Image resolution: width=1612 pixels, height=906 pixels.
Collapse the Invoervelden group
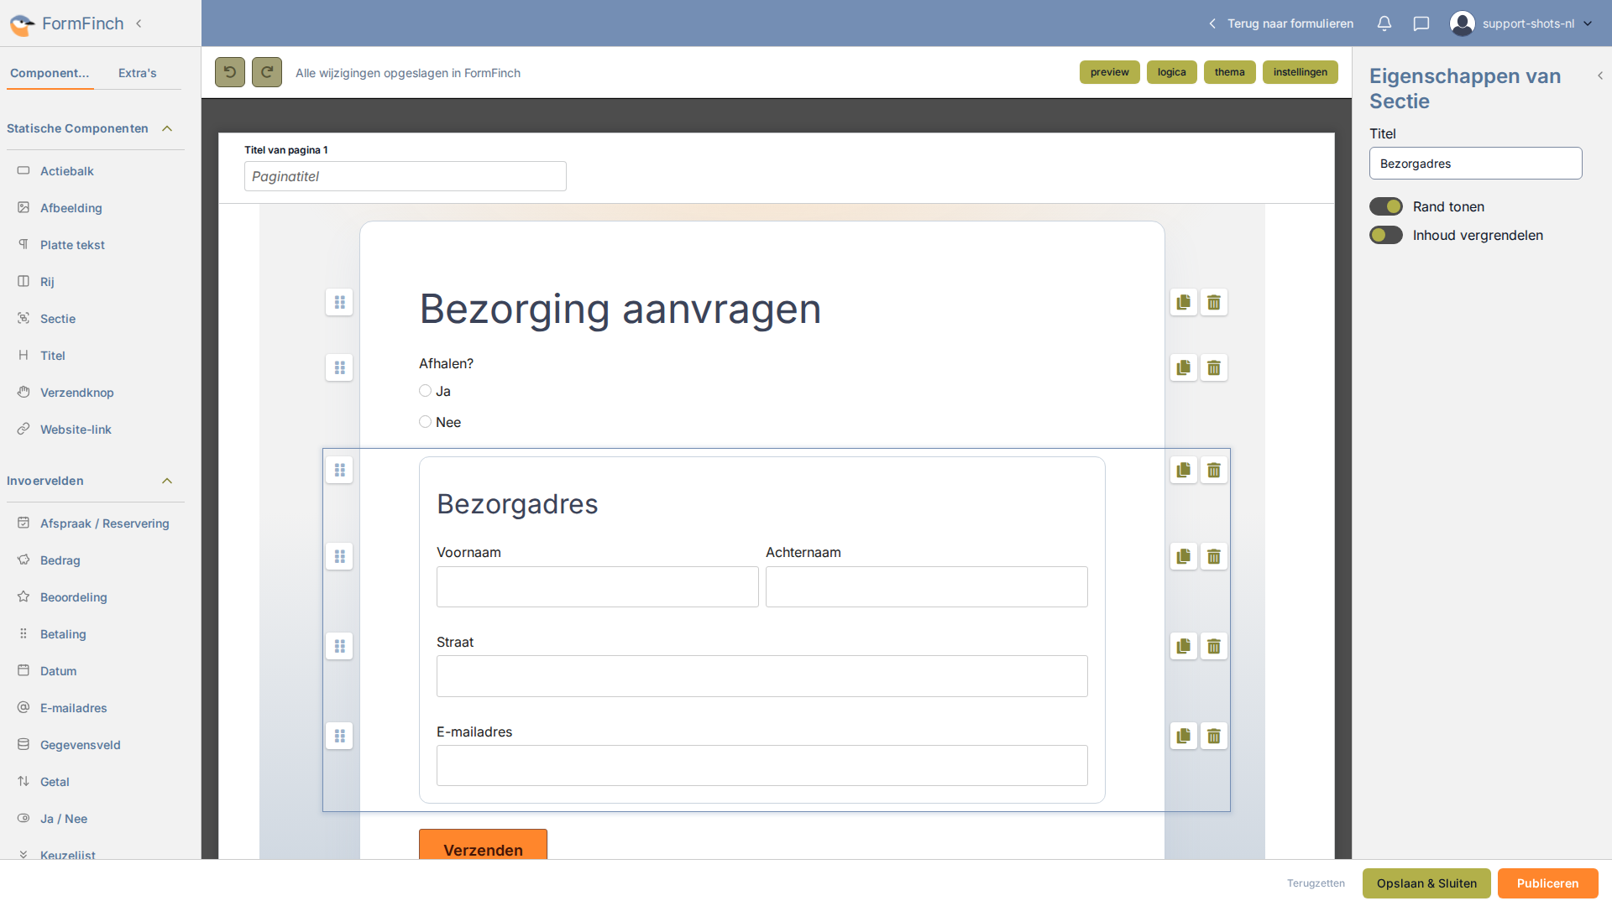[167, 481]
